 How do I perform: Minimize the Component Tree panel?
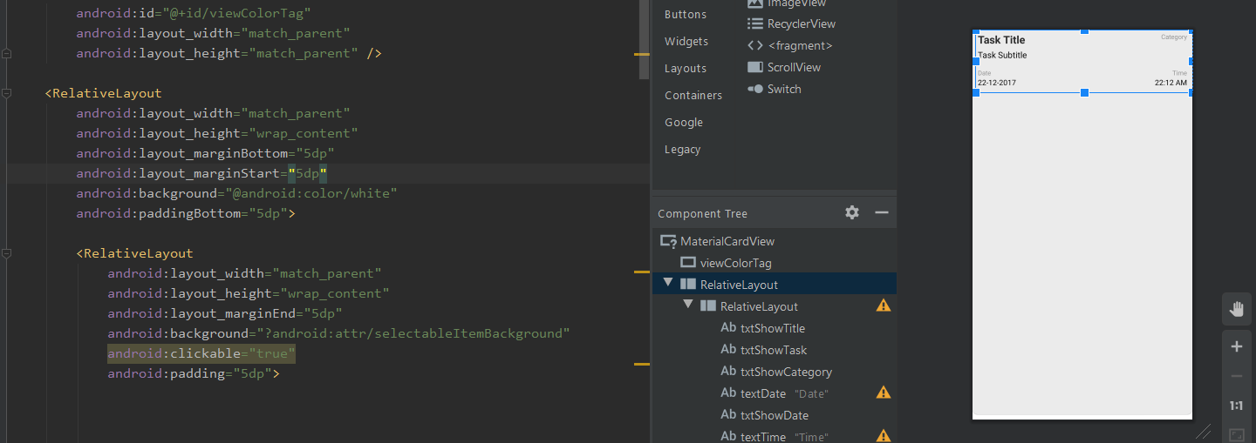pyautogui.click(x=882, y=213)
